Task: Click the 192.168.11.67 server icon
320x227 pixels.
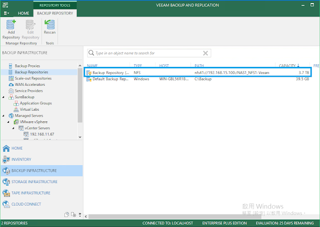Action: 26,134
